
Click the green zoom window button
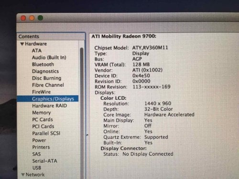point(40,18)
